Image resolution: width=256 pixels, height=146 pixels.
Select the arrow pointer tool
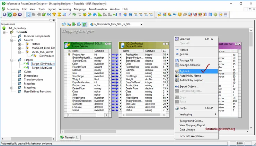(x=29, y=14)
